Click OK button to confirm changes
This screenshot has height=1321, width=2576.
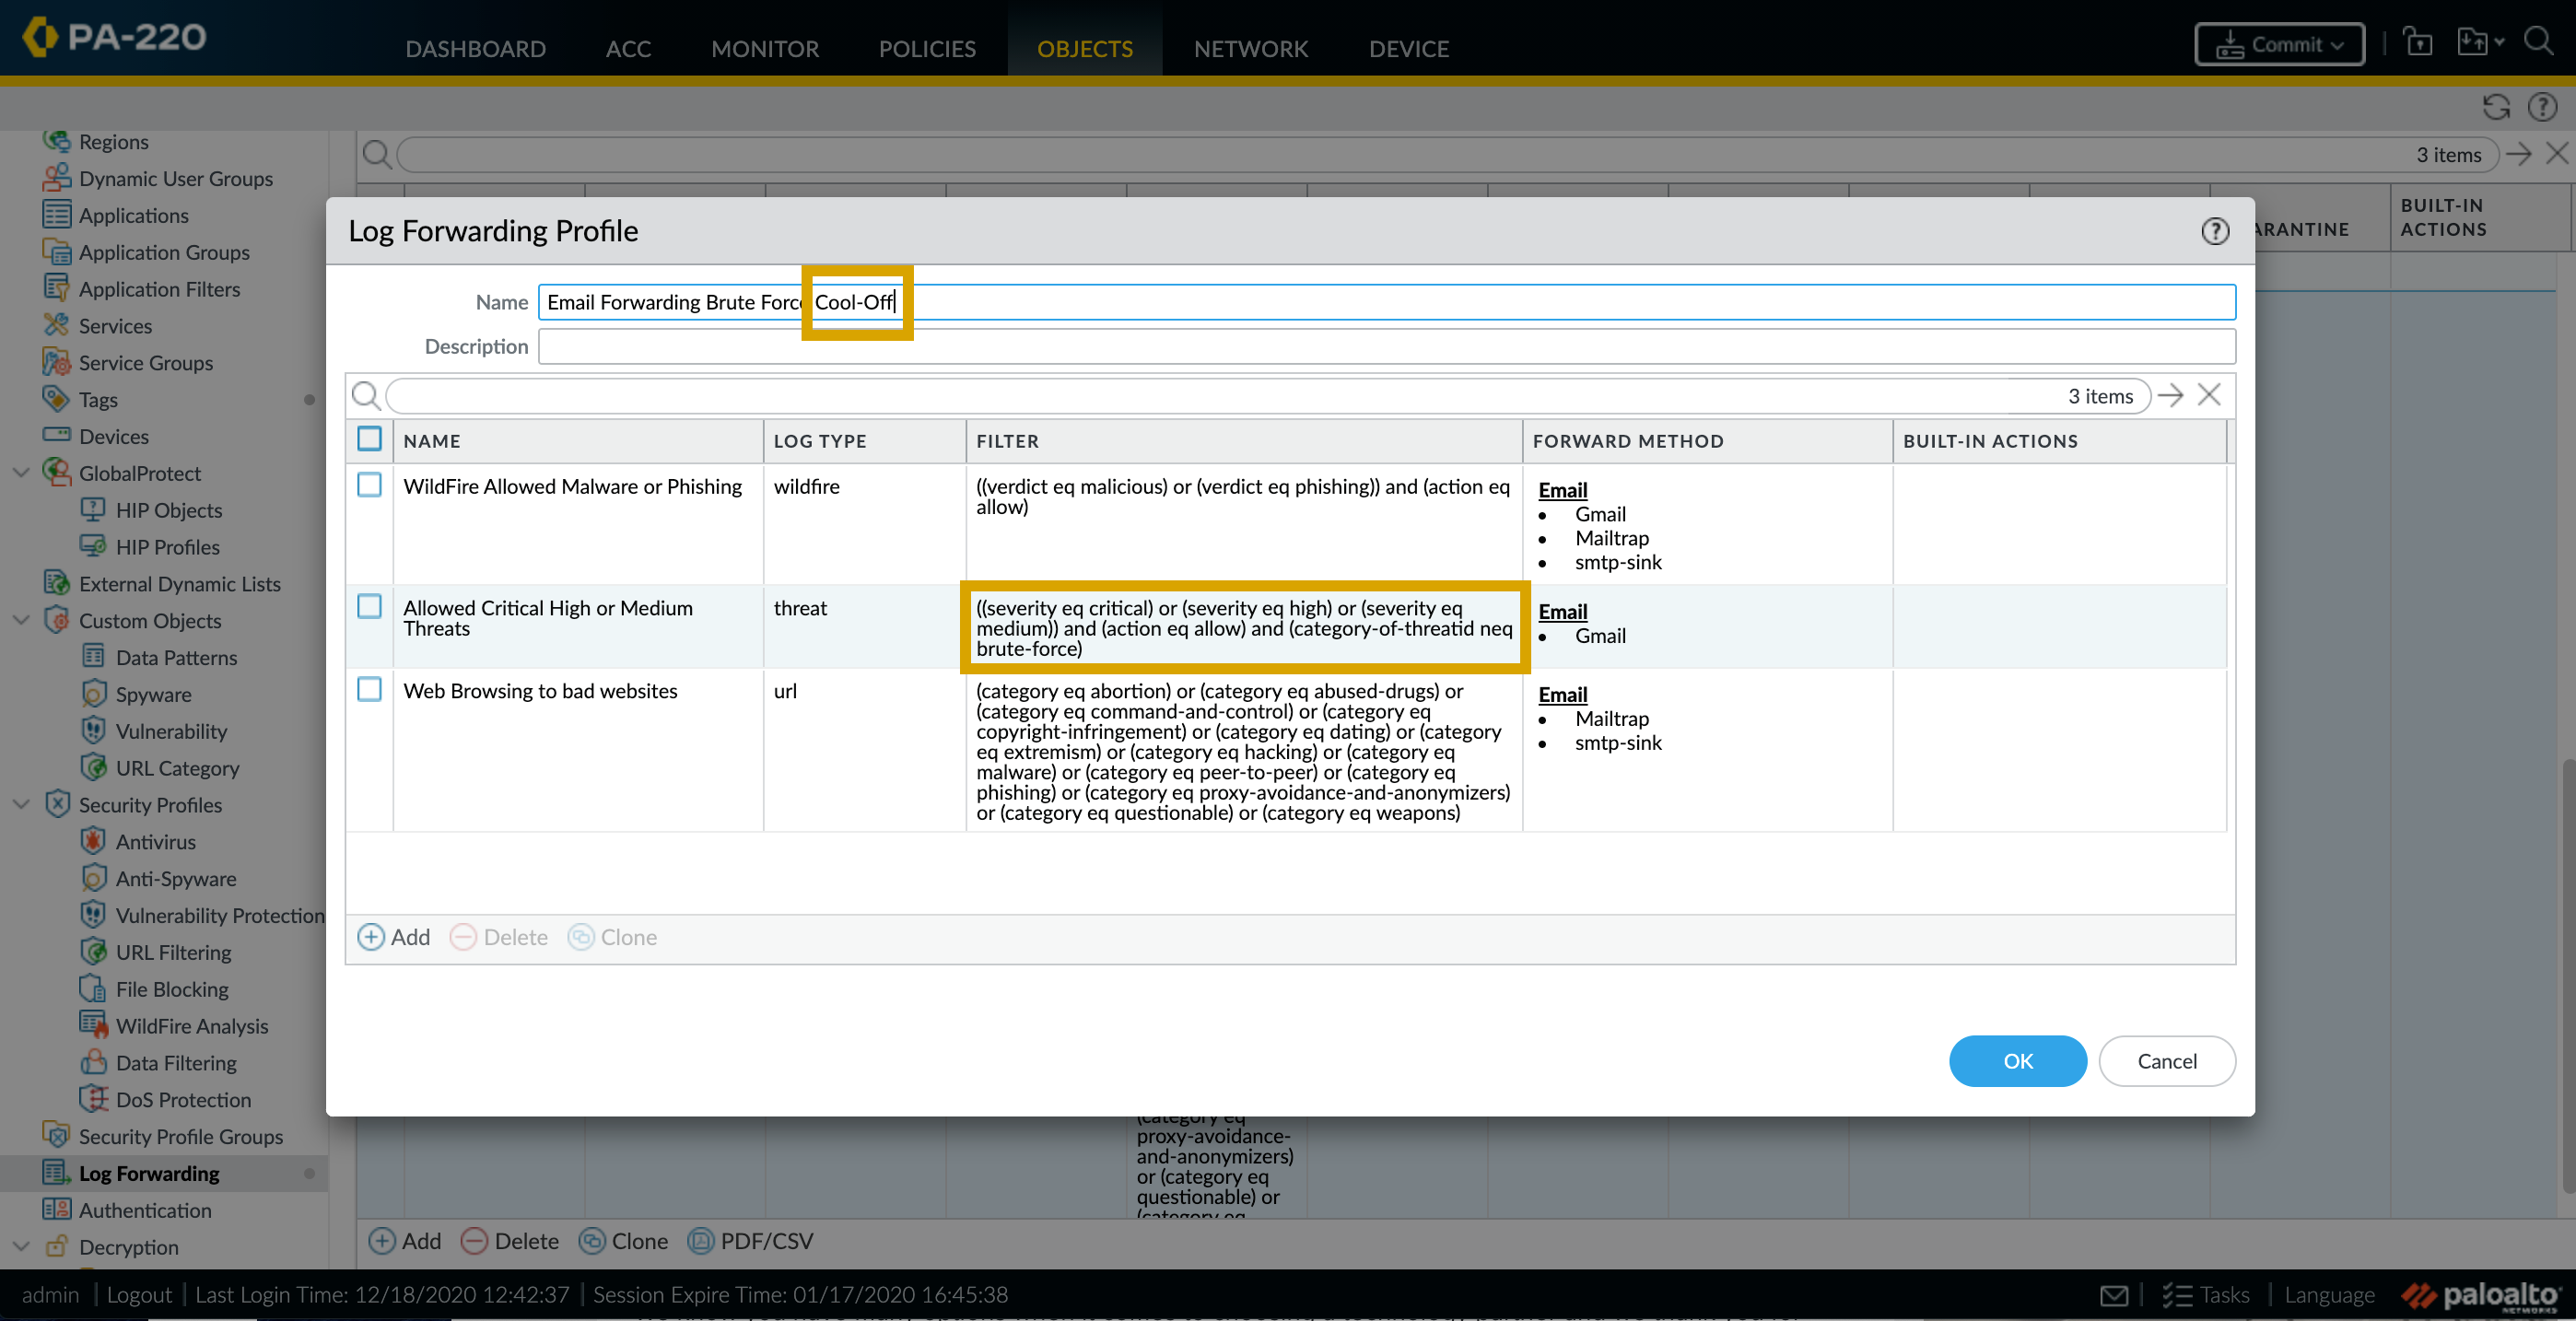(2017, 1061)
